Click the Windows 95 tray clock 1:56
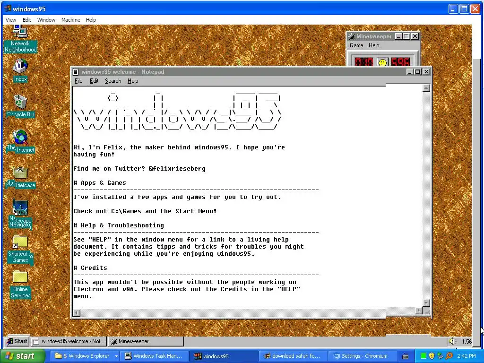The height and width of the screenshot is (363, 484). coord(467,341)
